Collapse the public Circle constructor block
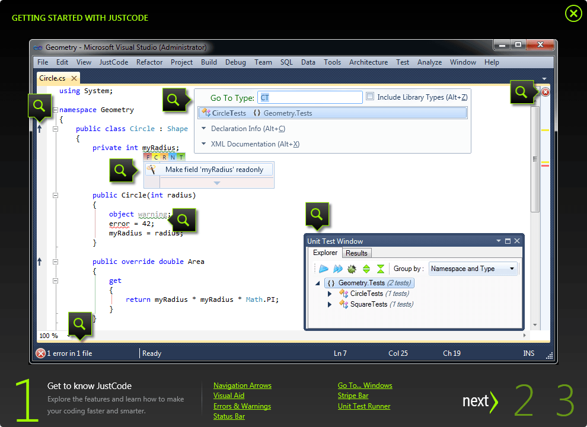Viewport: 587px width, 427px height. [55, 195]
